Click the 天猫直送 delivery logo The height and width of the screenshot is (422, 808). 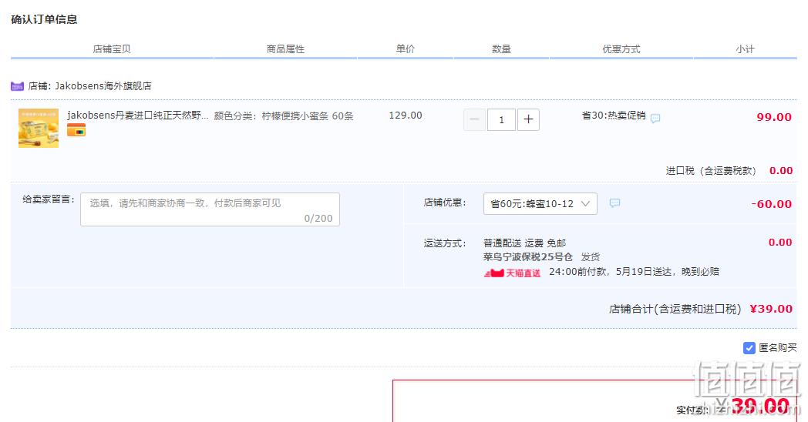512,273
